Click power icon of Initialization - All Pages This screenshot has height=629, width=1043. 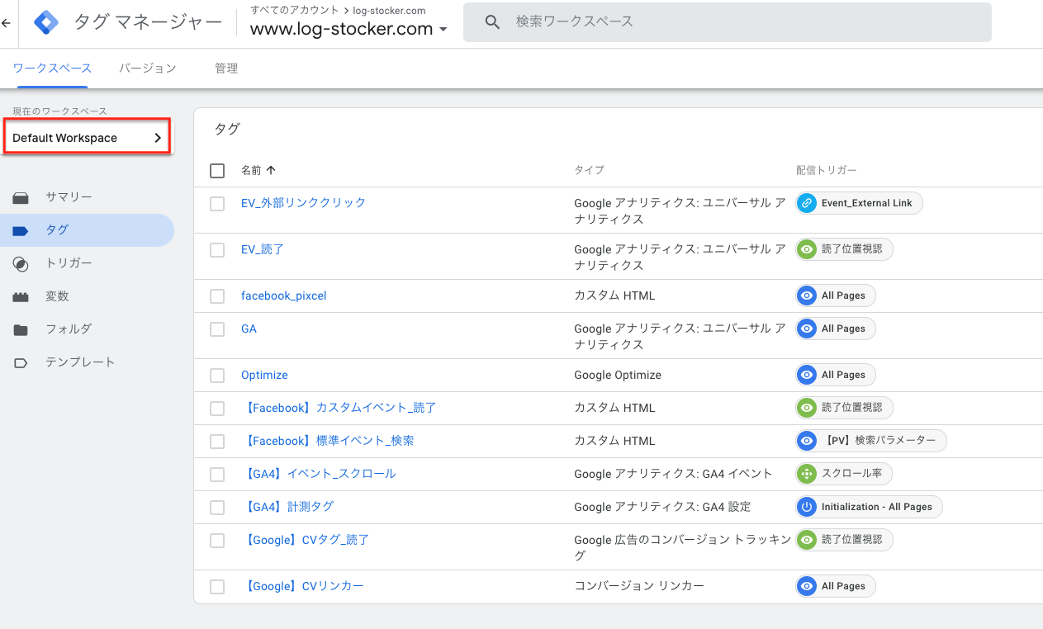pos(807,507)
